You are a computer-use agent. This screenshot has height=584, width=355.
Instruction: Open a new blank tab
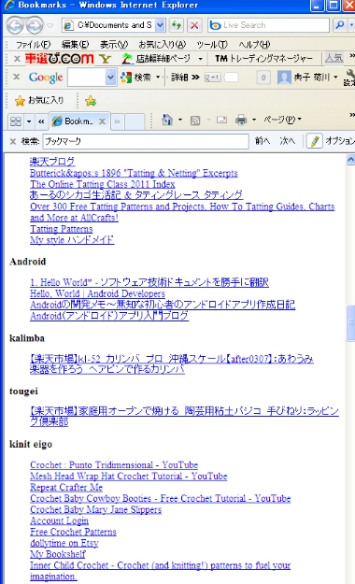pos(135,121)
